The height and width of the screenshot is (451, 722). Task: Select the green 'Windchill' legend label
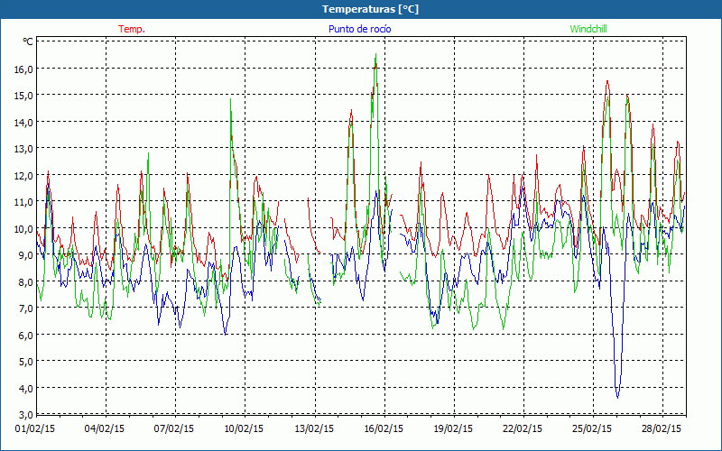[x=588, y=29]
